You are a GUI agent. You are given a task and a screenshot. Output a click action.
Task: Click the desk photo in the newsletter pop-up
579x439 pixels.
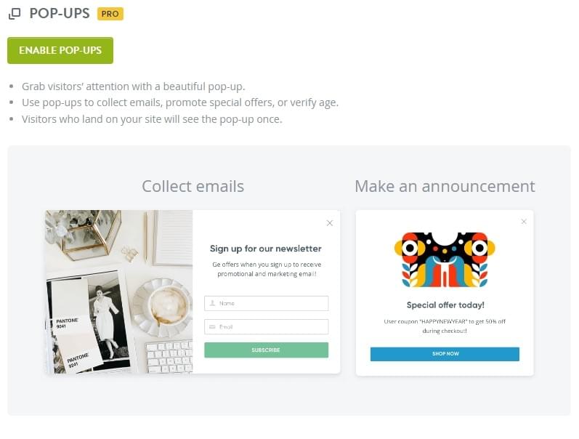point(119,291)
